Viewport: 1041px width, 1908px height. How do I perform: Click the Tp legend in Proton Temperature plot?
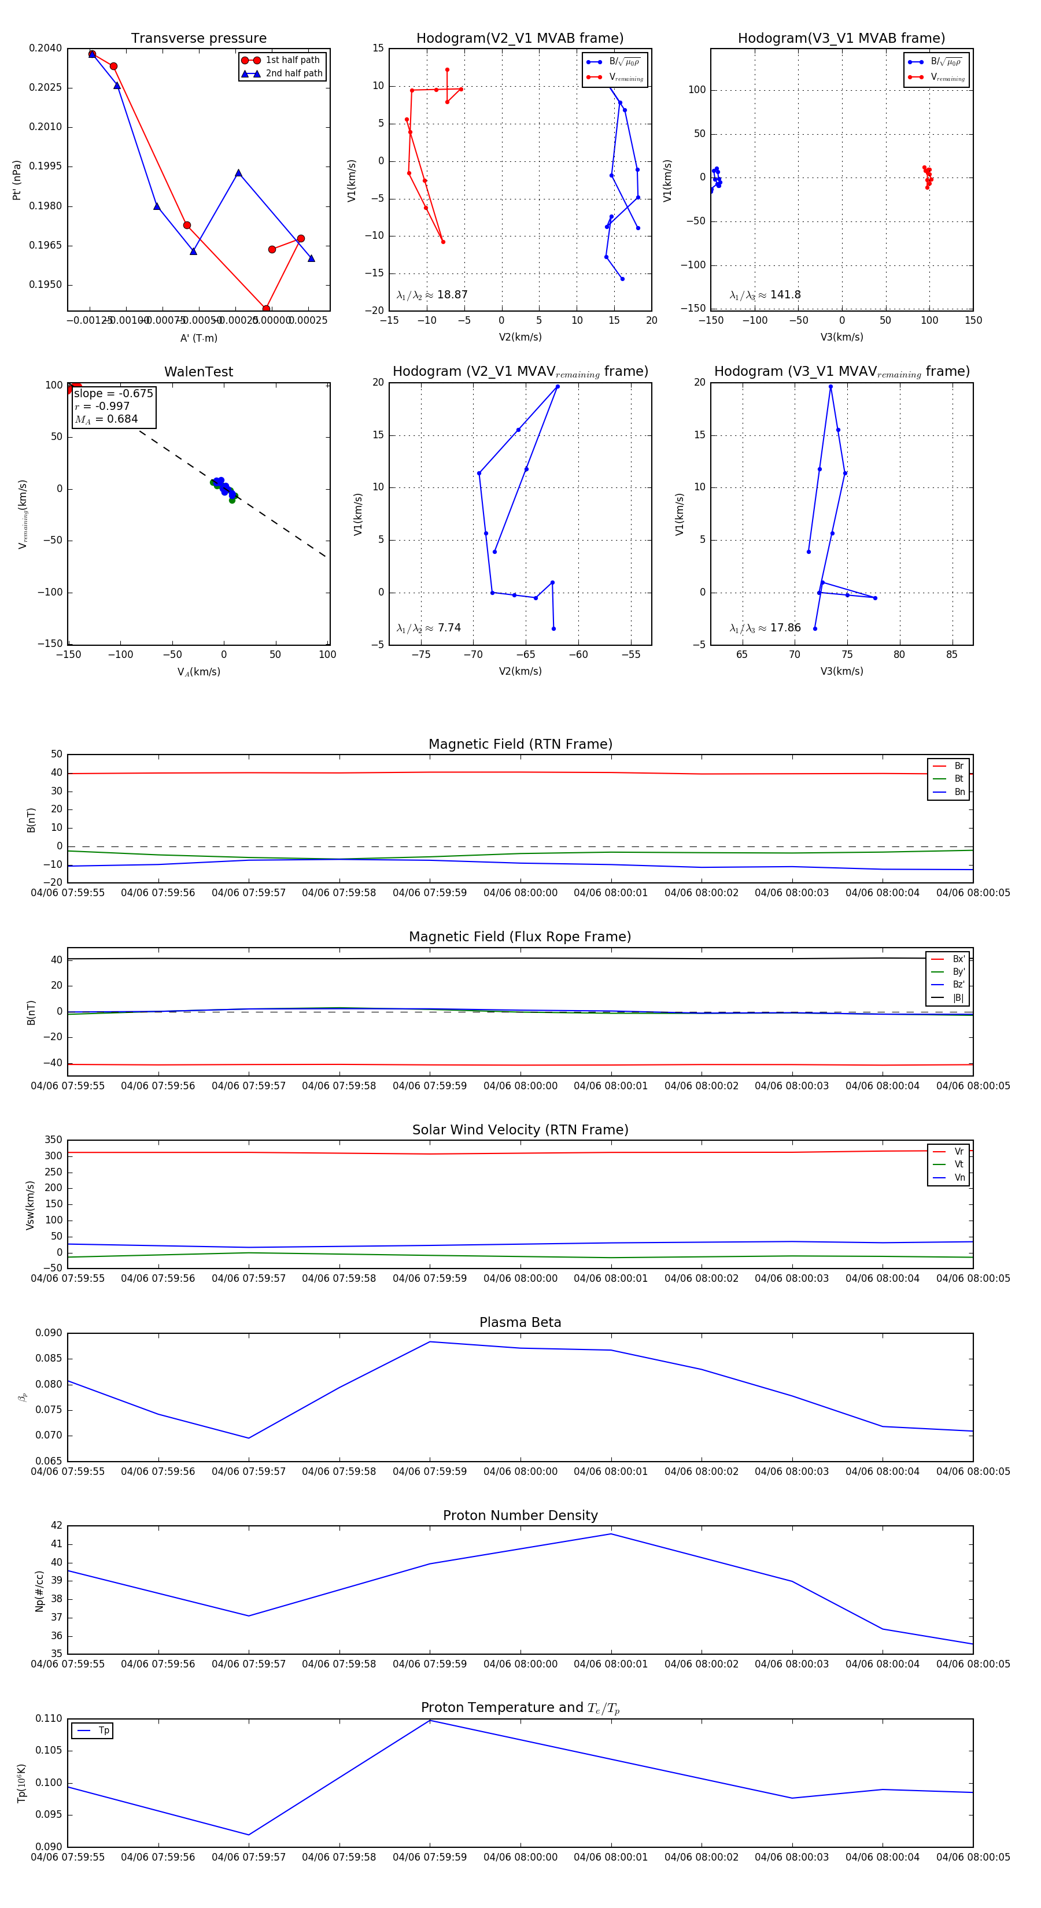[93, 1730]
